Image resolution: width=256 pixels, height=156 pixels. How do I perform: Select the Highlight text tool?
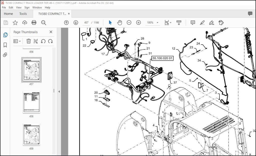203,22
